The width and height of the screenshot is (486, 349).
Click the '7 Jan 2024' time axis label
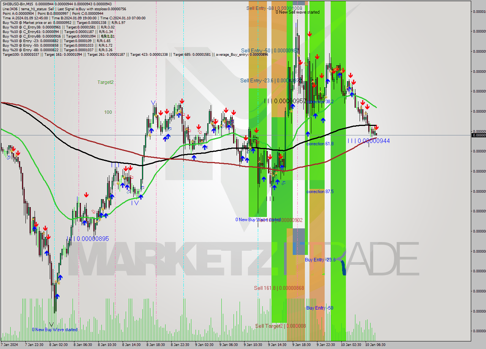coord(9,345)
